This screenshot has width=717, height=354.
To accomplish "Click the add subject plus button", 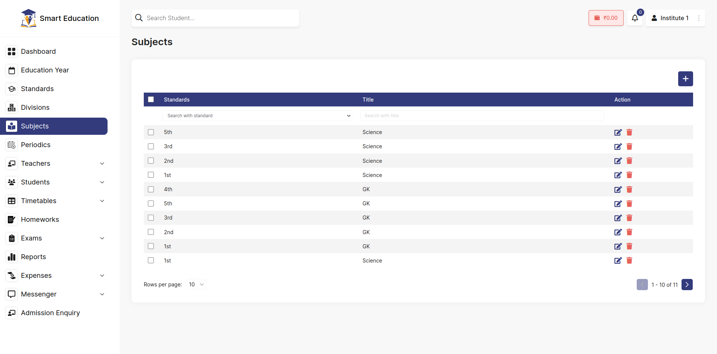I will (x=685, y=79).
